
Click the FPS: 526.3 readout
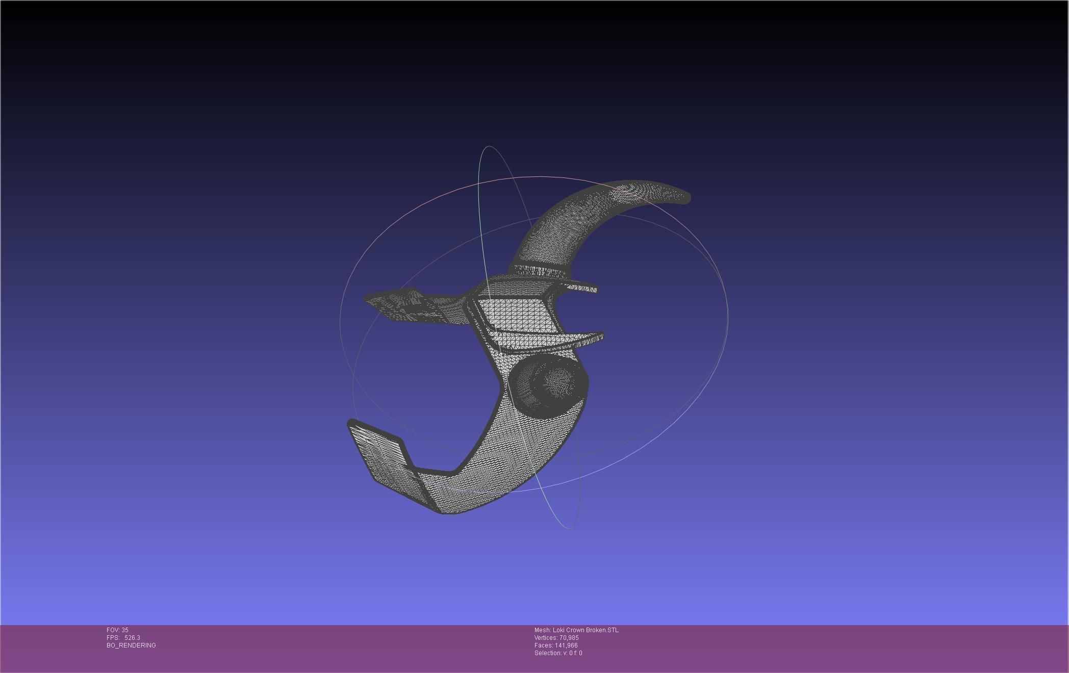click(x=123, y=638)
